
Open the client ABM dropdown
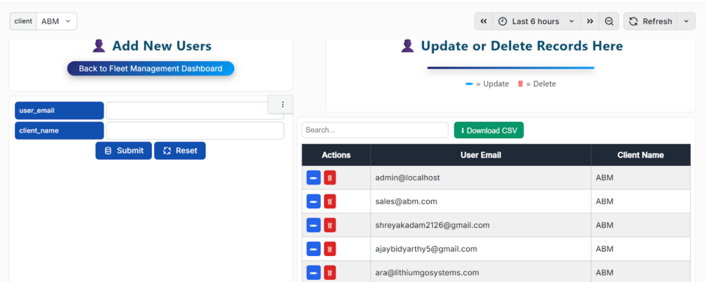56,21
